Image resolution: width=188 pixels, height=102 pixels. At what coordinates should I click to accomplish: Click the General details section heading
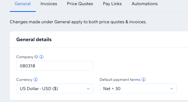point(34,40)
